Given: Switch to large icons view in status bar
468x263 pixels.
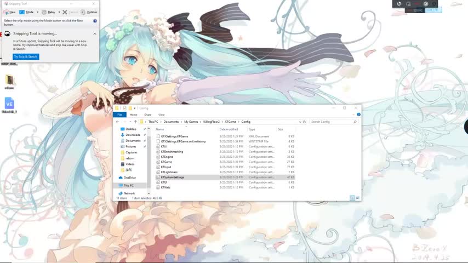Looking at the screenshot, I should click(x=357, y=198).
